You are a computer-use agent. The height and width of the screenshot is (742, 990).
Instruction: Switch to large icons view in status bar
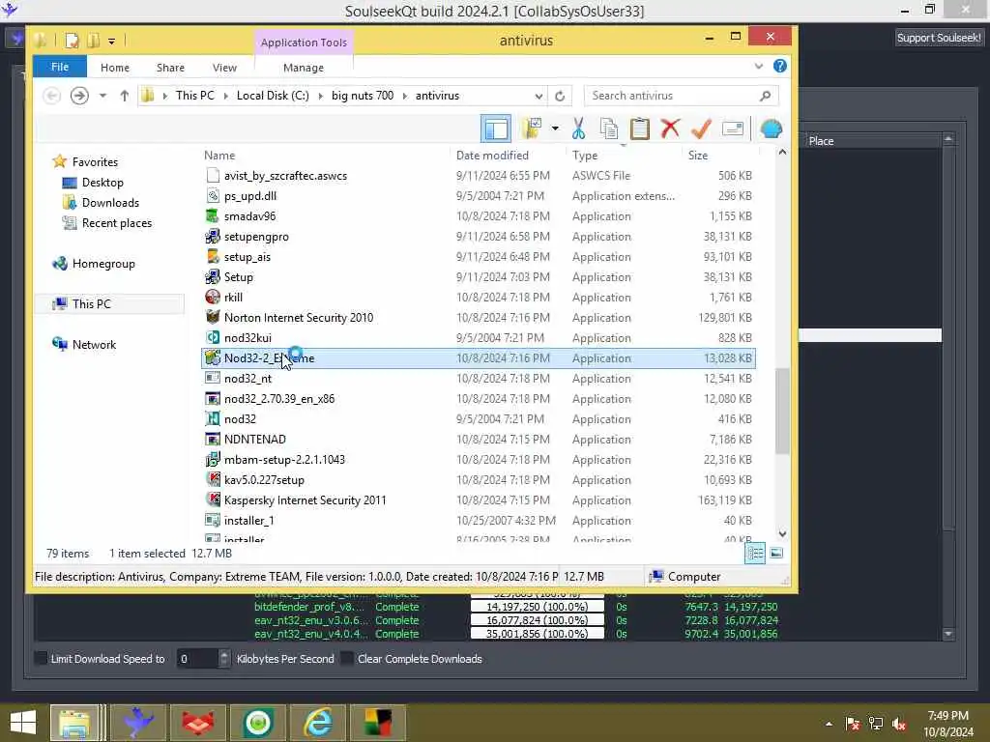776,554
